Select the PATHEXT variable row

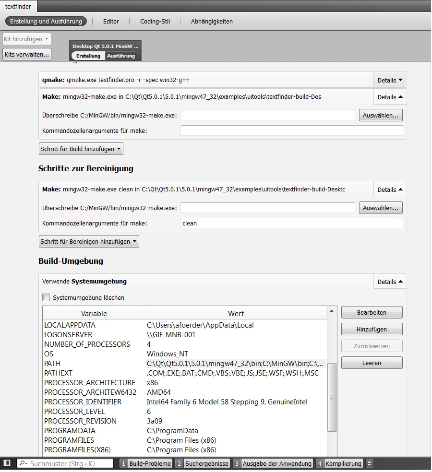point(184,373)
